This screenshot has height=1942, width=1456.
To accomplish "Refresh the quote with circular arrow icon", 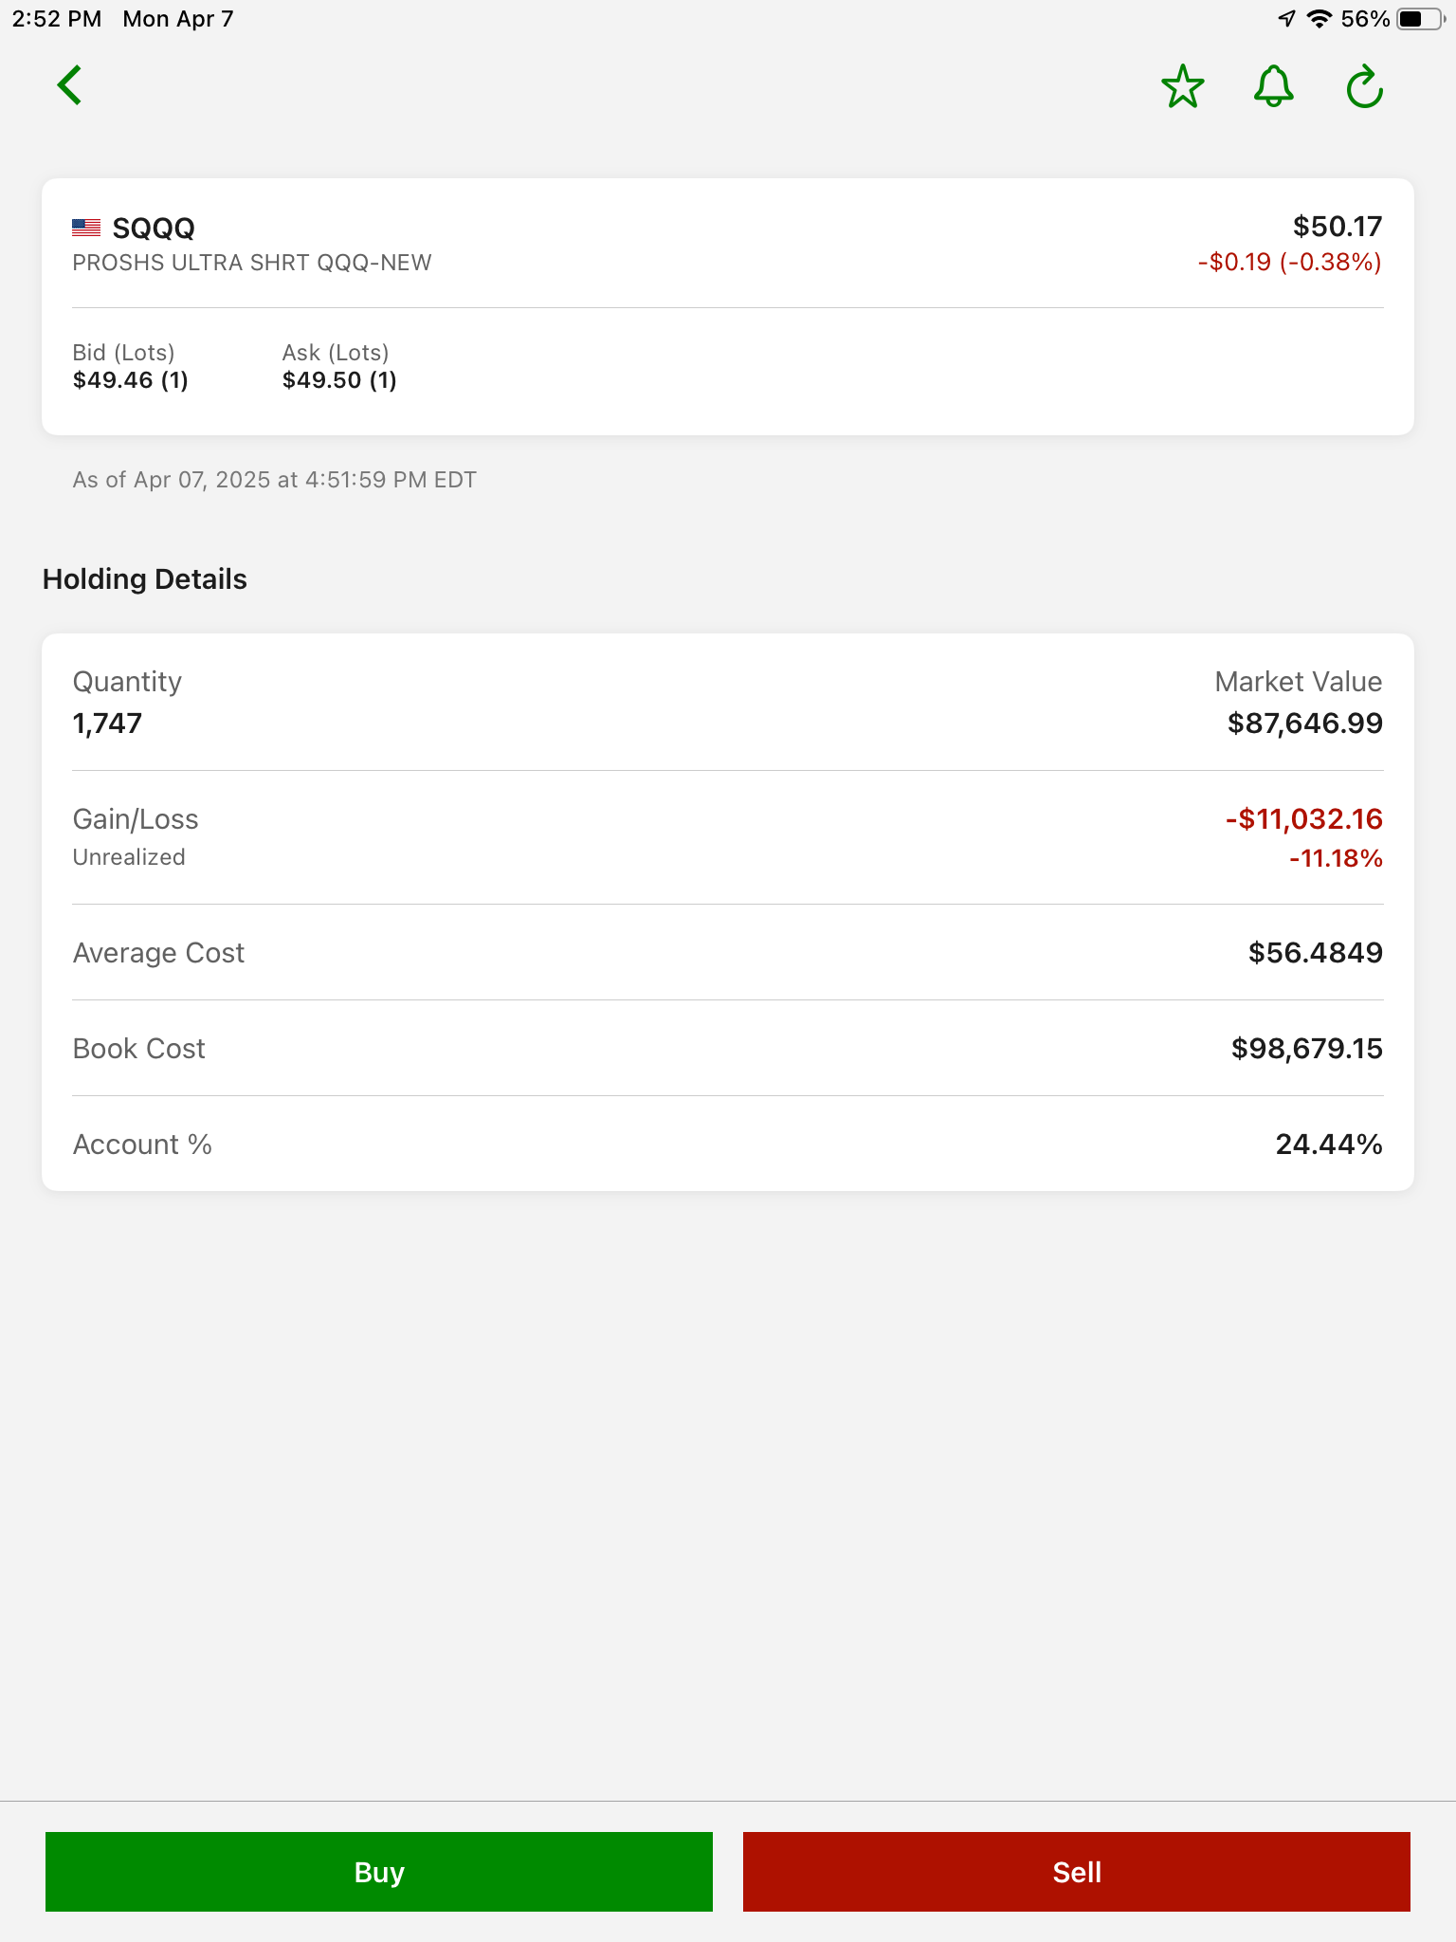I will pos(1365,86).
